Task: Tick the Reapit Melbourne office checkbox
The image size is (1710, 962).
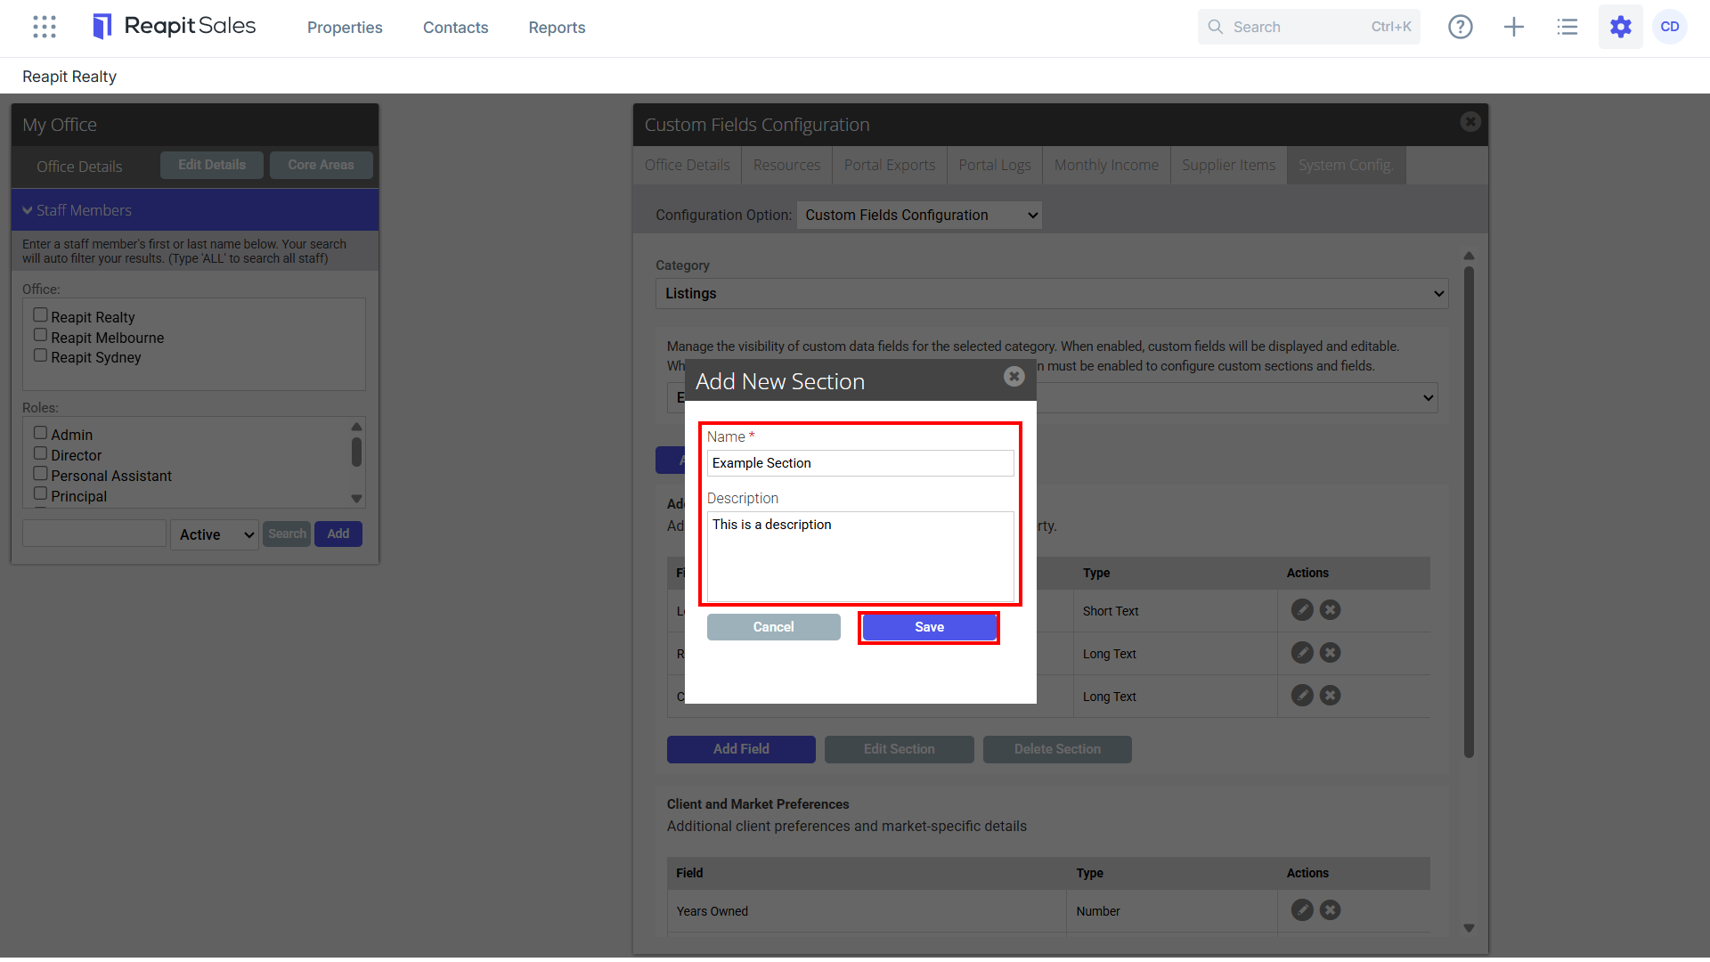Action: [40, 336]
